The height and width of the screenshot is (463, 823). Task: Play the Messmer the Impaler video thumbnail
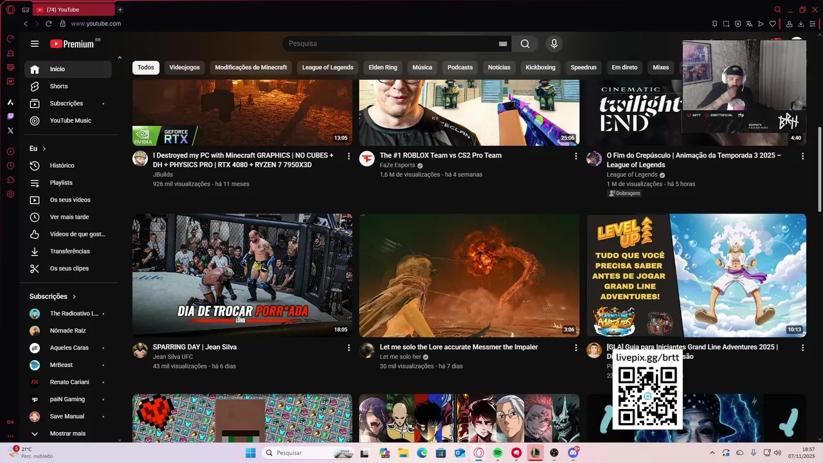pyautogui.click(x=469, y=275)
